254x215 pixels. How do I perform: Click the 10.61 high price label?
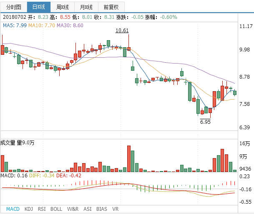122,31
